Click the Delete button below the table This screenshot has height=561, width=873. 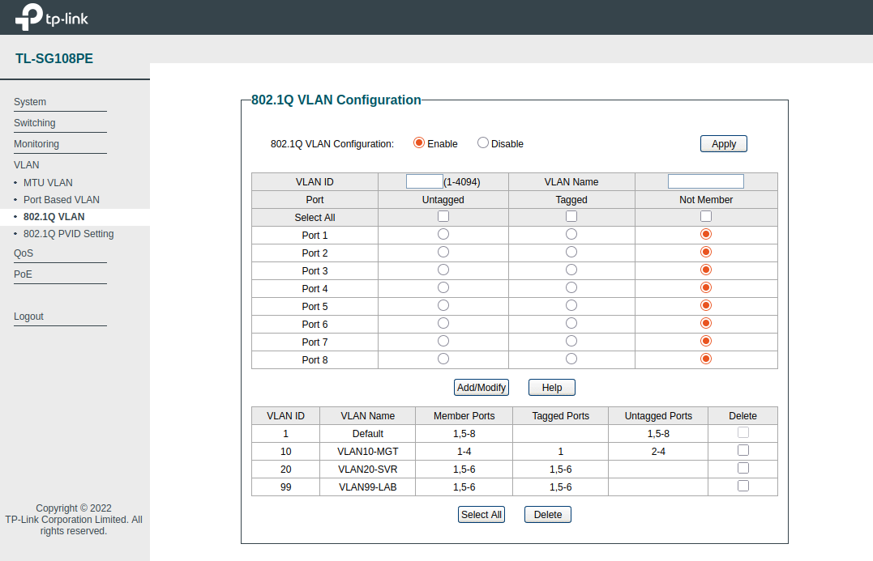(547, 514)
